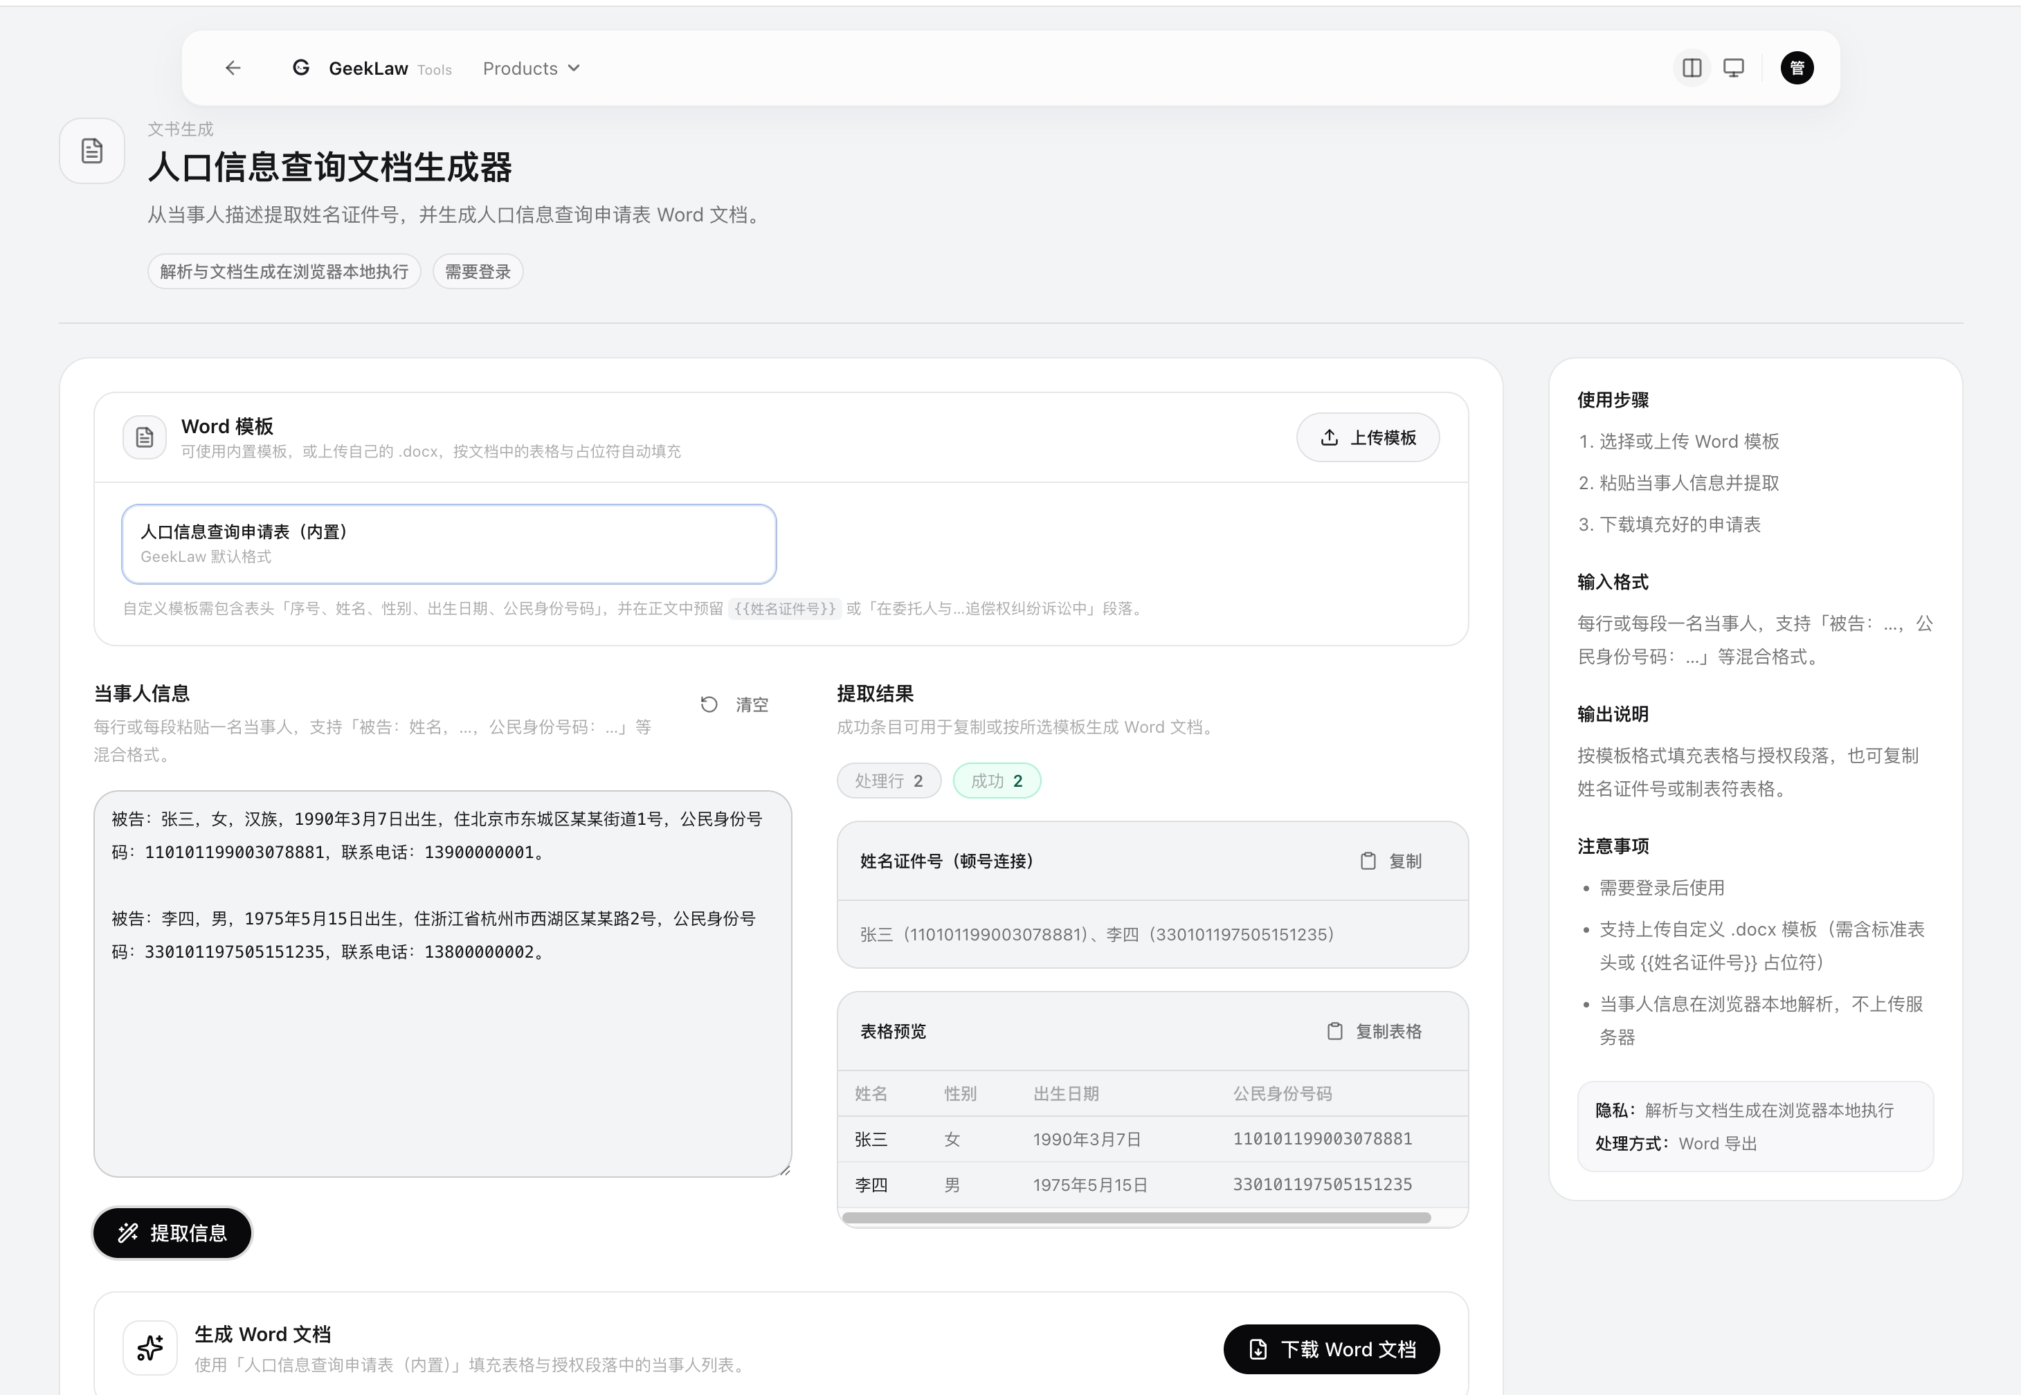Toggle the split layout panel icon

pyautogui.click(x=1692, y=69)
